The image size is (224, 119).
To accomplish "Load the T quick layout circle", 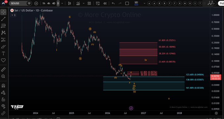I will click(200, 3).
